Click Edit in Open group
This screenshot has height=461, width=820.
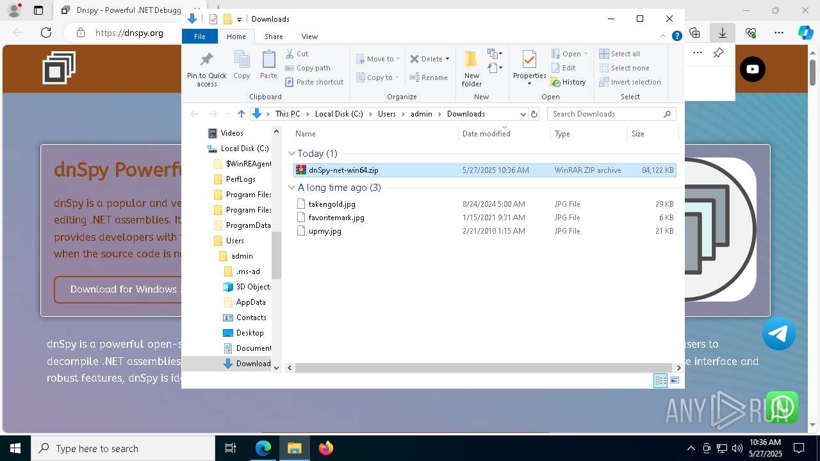click(x=563, y=68)
